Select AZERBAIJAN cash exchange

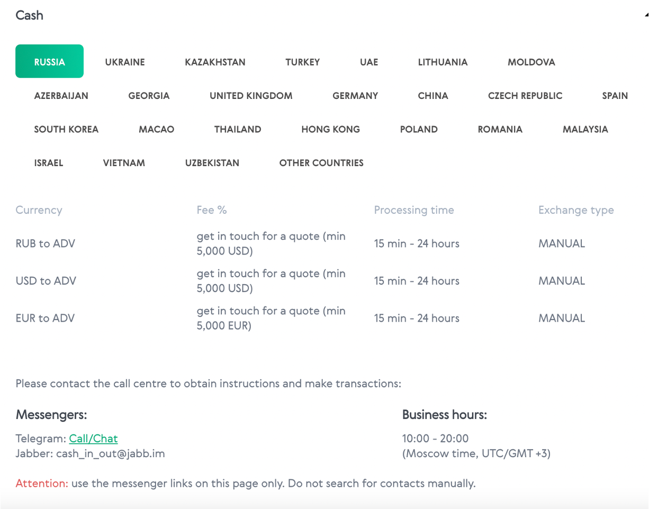pyautogui.click(x=61, y=96)
